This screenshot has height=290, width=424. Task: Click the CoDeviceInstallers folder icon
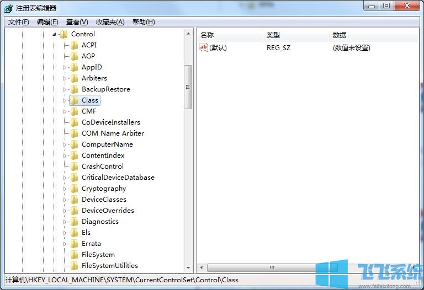tap(74, 122)
